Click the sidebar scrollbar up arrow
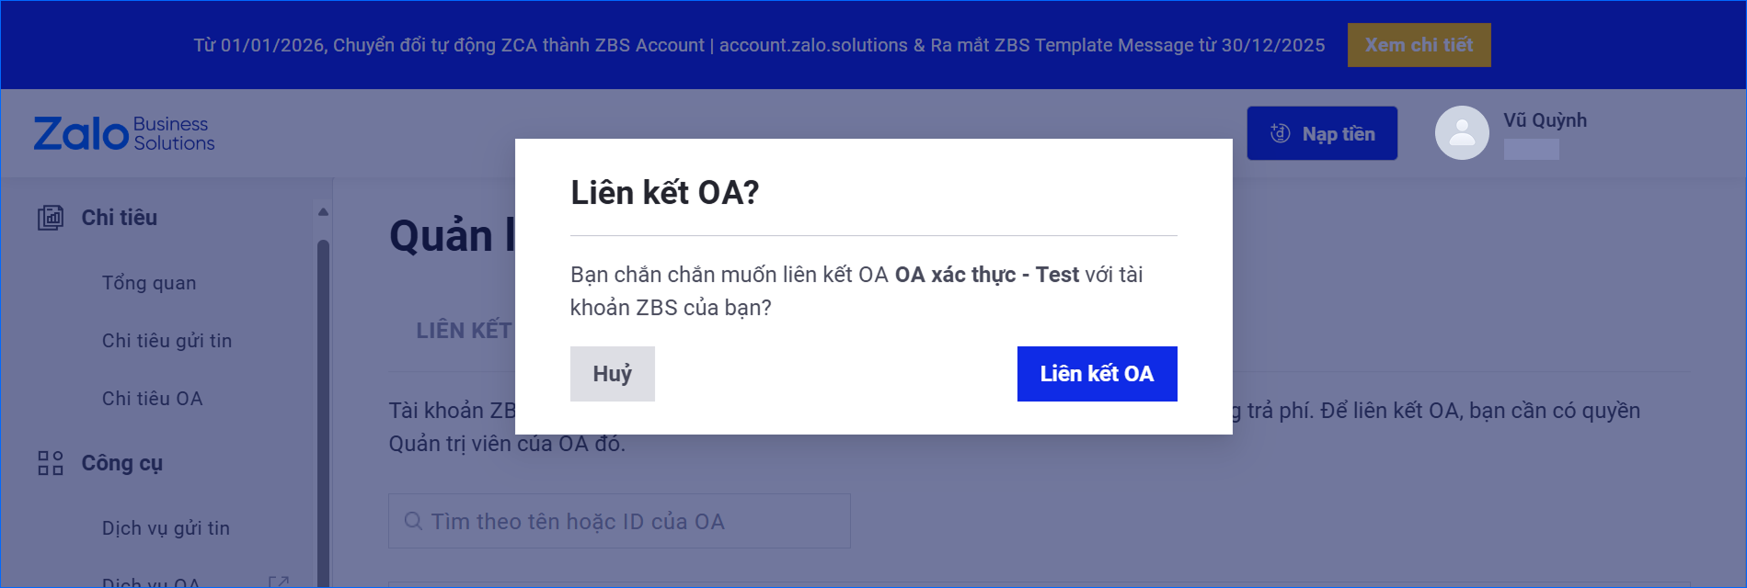This screenshot has width=1747, height=588. tap(323, 212)
